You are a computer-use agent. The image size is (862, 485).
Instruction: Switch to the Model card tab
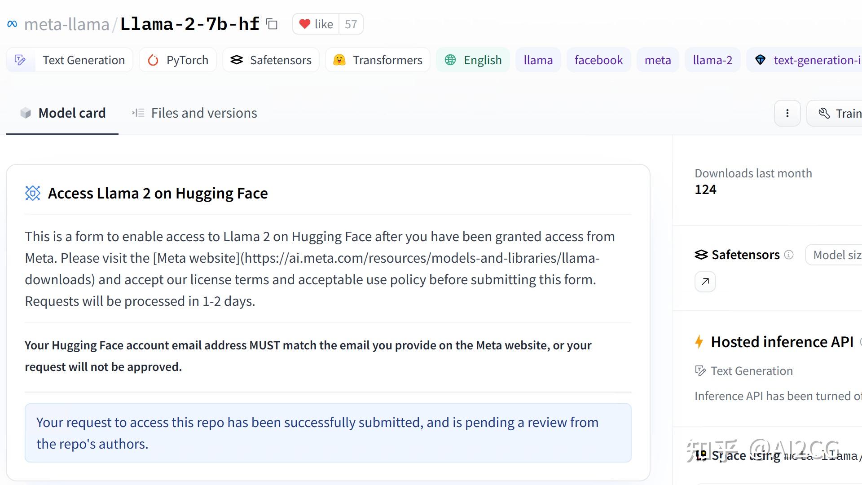coord(62,113)
